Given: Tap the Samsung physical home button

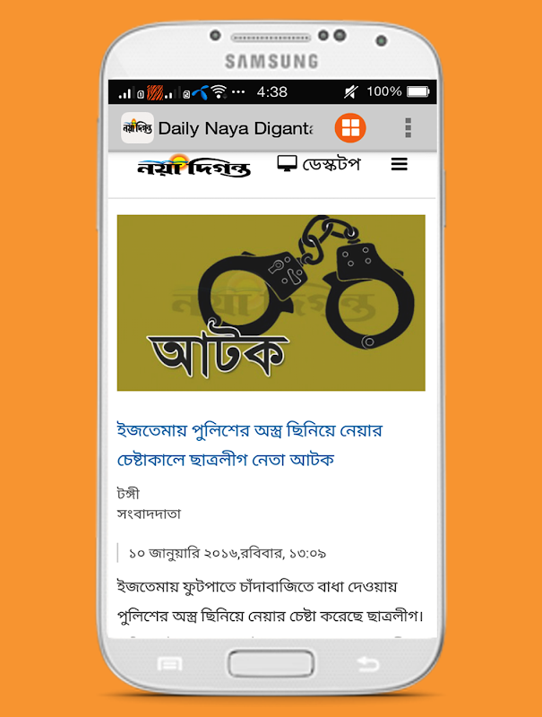Looking at the screenshot, I should click(x=271, y=663).
